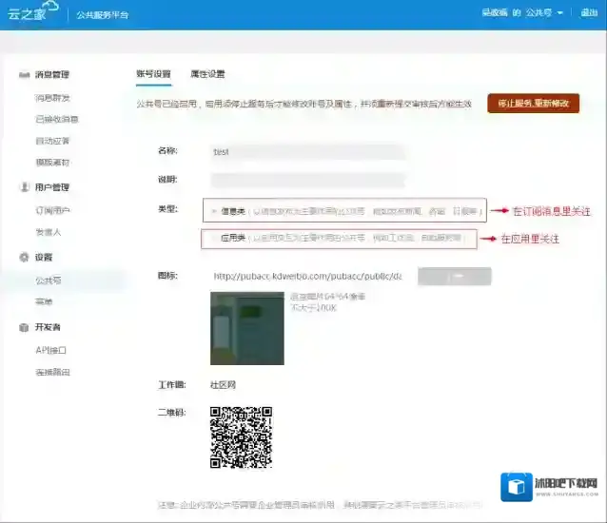
Task: Click the 社区网 workspace text
Action: [x=223, y=385]
